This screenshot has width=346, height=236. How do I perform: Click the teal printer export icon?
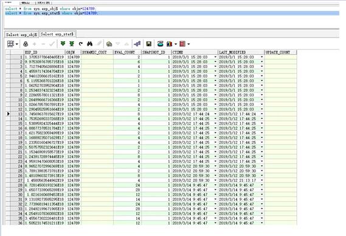(161, 44)
